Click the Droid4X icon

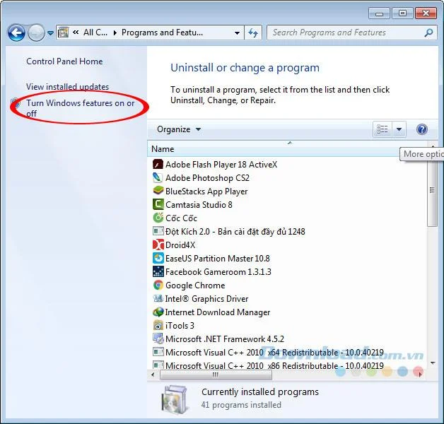click(x=158, y=245)
